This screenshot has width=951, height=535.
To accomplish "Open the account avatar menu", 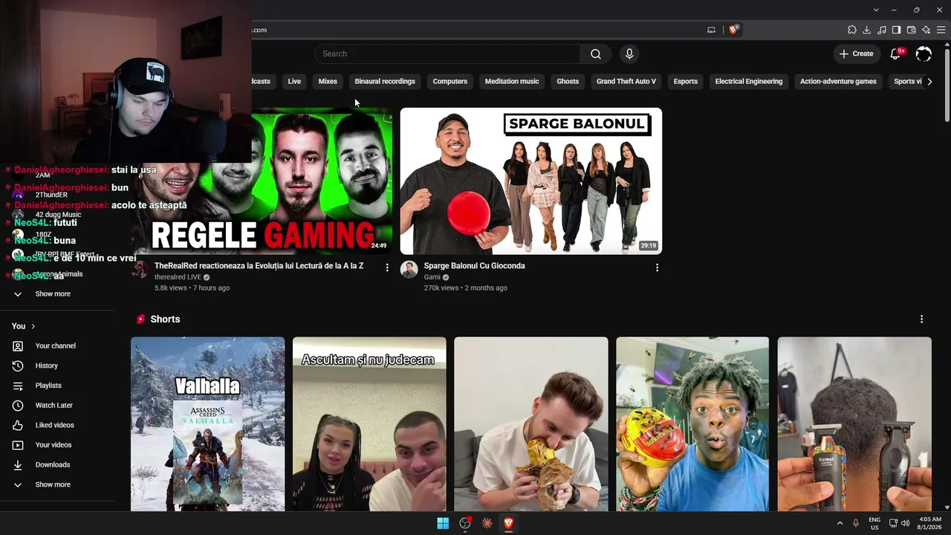I will [924, 53].
